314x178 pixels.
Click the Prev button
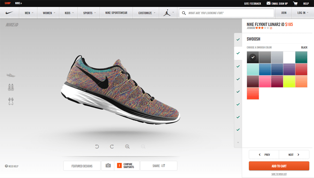(264, 155)
